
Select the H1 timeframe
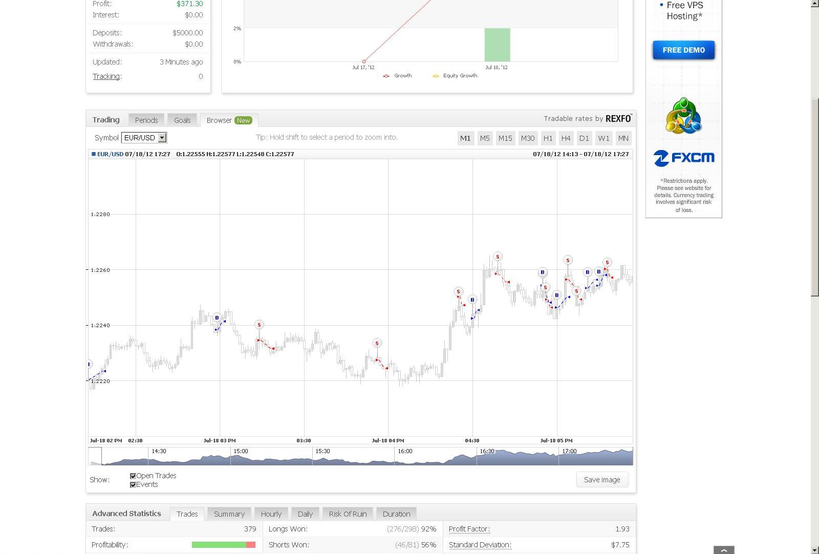tap(548, 138)
